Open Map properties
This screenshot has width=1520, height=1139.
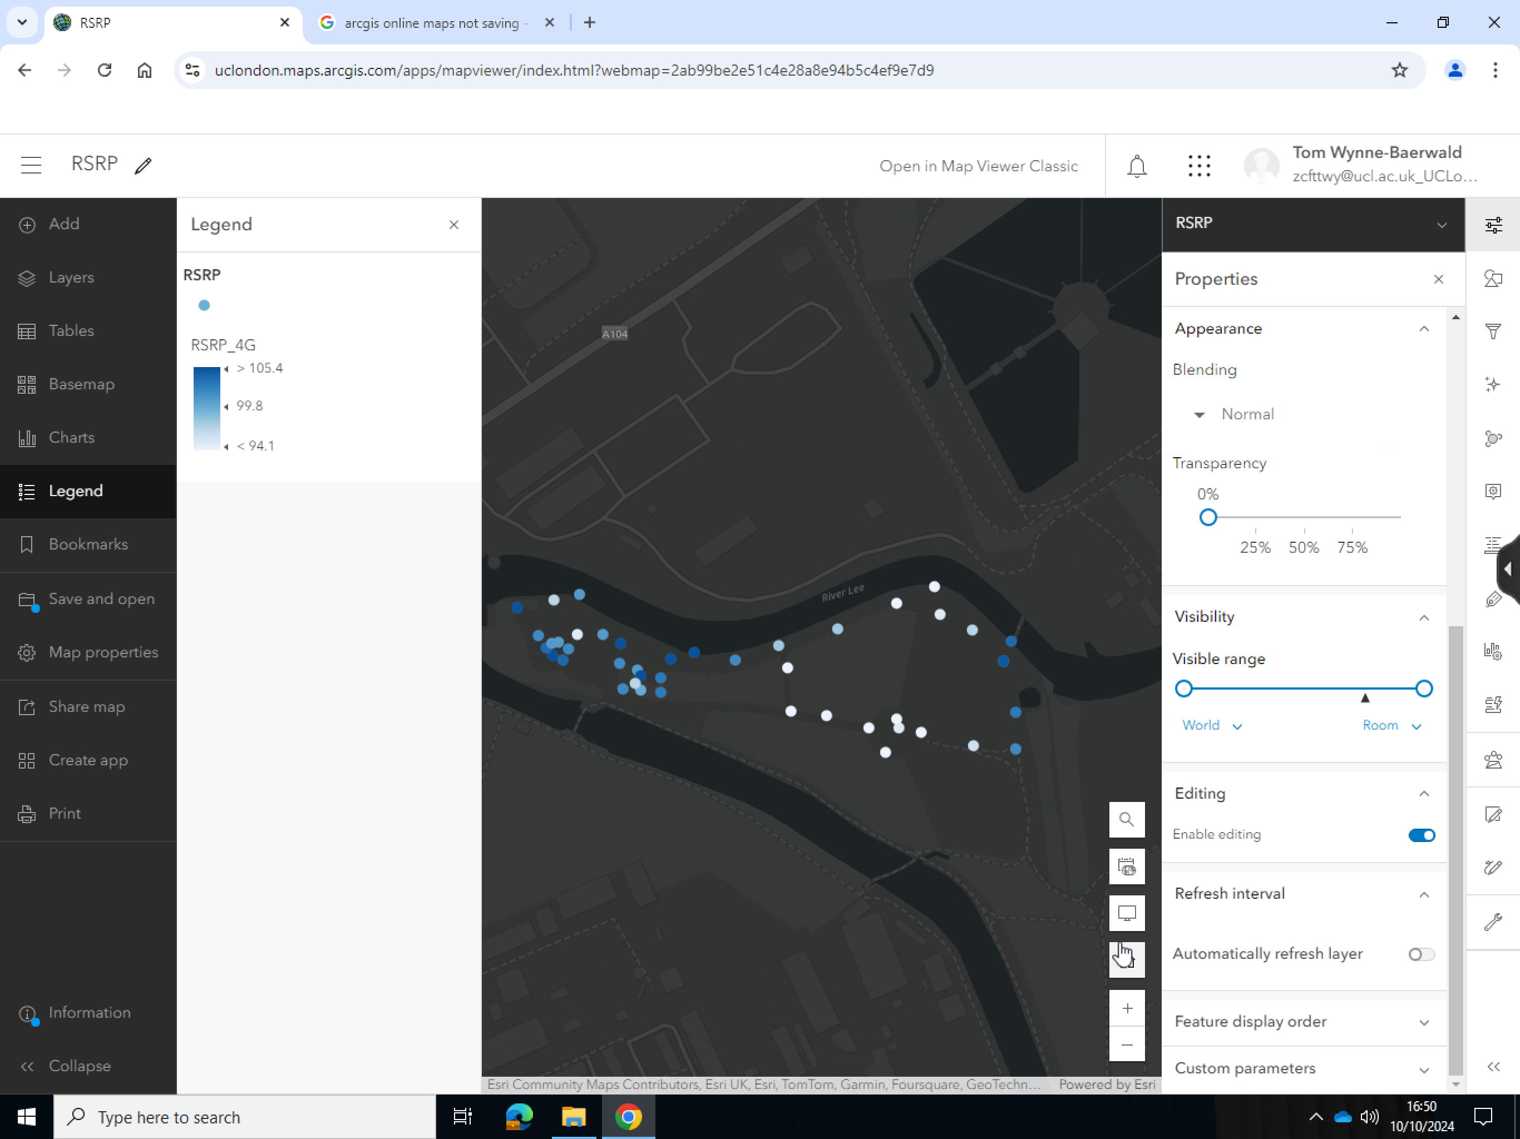[88, 652]
